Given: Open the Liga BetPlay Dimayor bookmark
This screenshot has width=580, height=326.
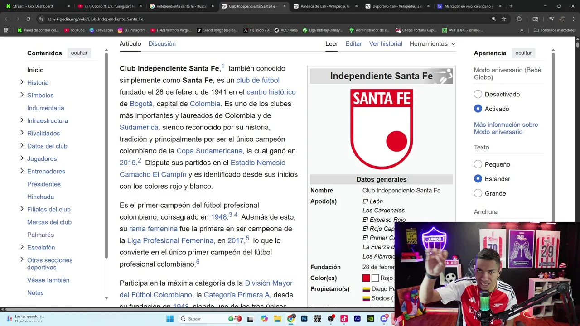Looking at the screenshot, I should [x=322, y=30].
